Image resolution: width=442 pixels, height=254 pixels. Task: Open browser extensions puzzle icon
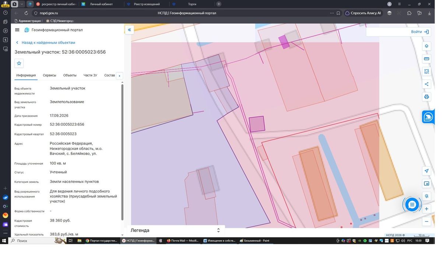(410, 13)
